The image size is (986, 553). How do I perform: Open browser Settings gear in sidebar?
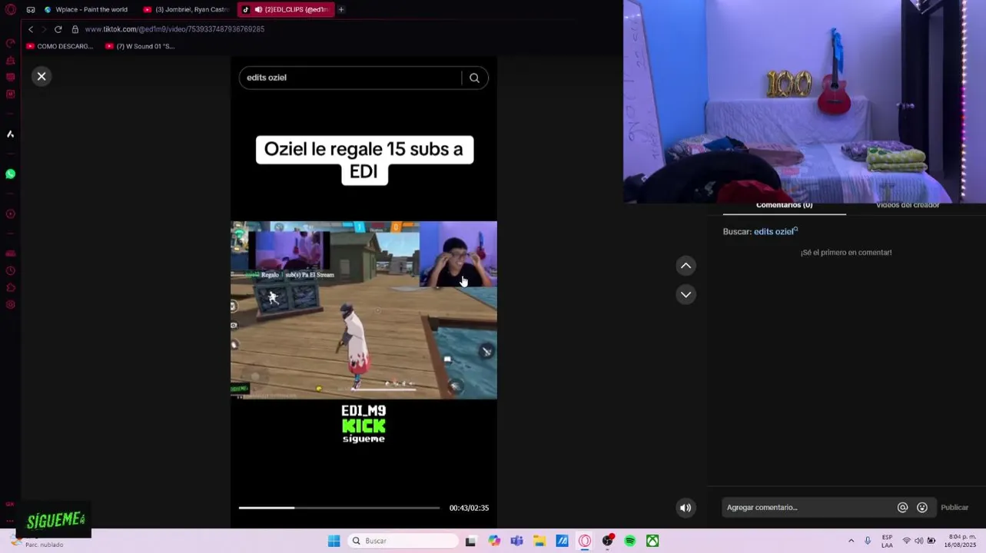[x=11, y=304]
